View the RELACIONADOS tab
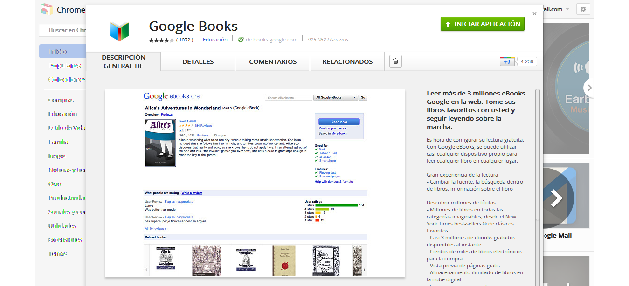The image size is (629, 286). pyautogui.click(x=347, y=61)
